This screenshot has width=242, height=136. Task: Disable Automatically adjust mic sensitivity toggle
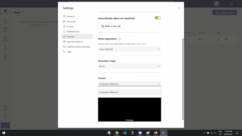(x=157, y=18)
